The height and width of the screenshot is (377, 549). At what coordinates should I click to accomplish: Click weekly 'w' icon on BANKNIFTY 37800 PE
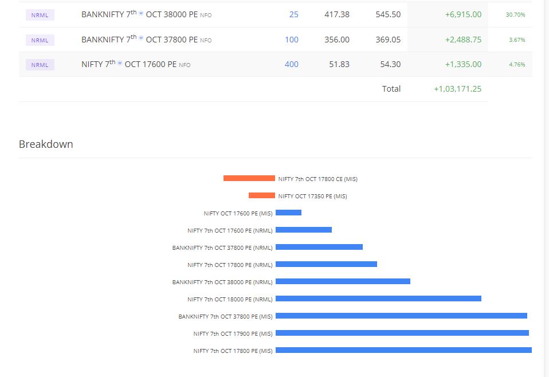141,38
